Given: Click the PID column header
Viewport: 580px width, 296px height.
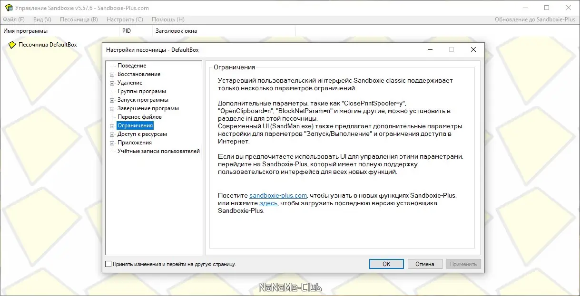Looking at the screenshot, I should pos(136,31).
